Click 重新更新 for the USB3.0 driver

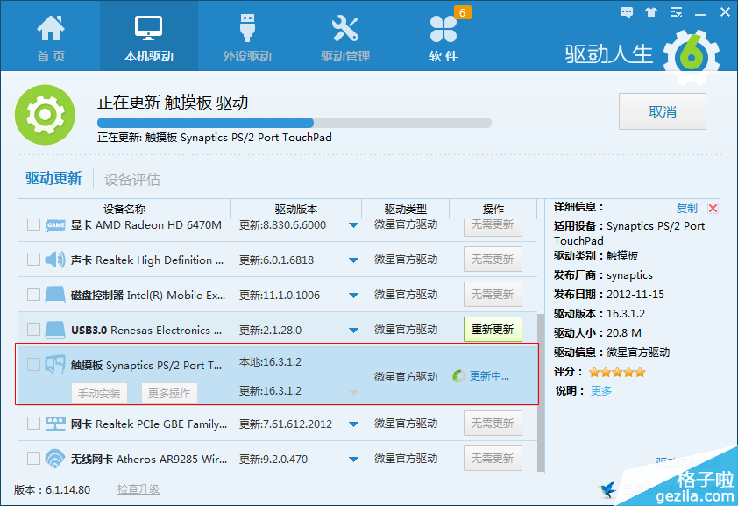tap(493, 330)
